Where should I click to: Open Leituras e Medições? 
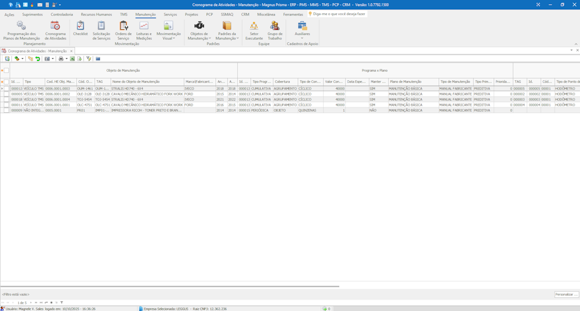[144, 30]
